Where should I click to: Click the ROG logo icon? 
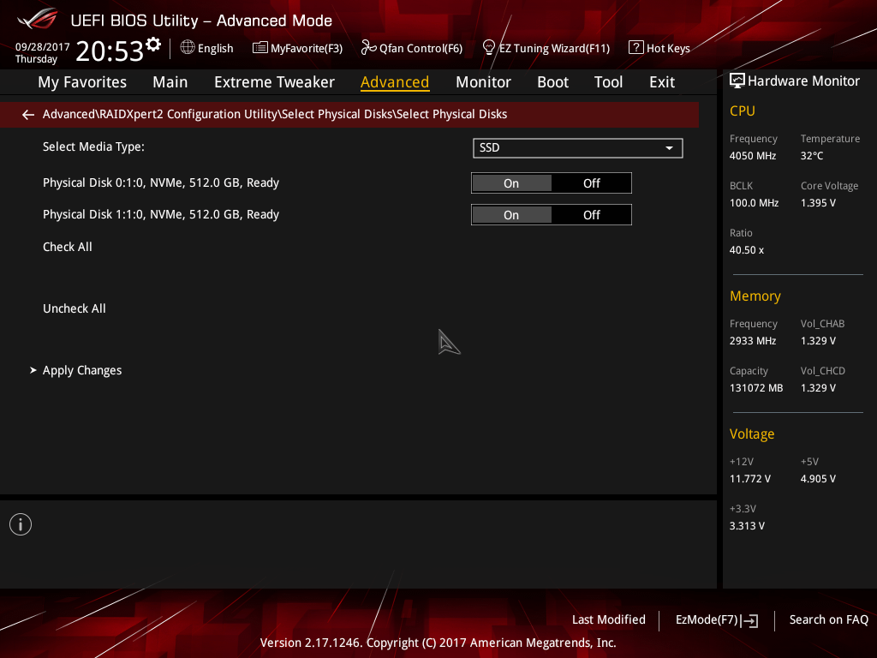click(x=37, y=20)
